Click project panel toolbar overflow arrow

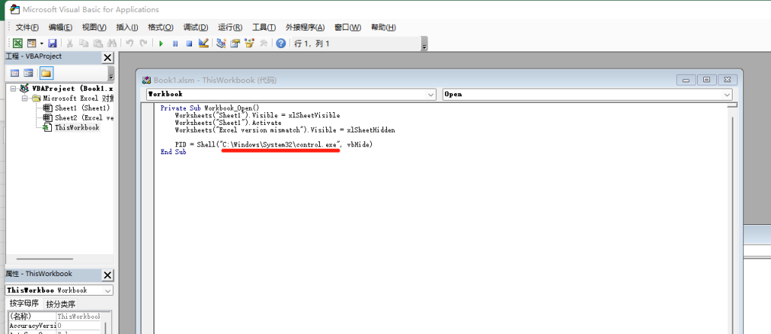click(x=111, y=74)
